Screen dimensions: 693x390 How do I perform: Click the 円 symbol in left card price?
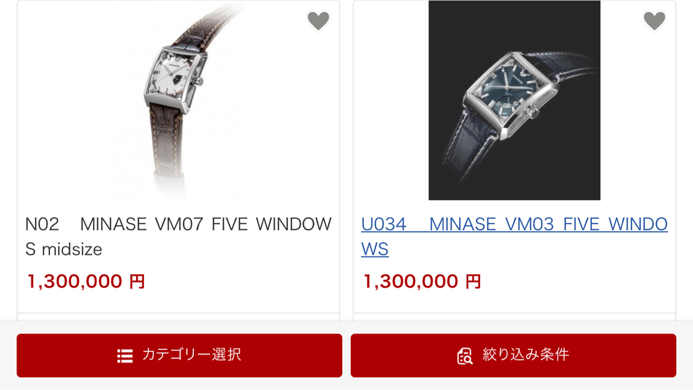[137, 282]
